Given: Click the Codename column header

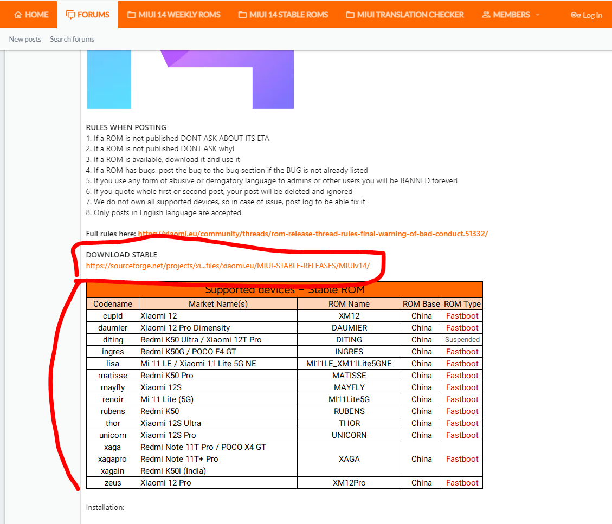Looking at the screenshot, I should tap(113, 304).
